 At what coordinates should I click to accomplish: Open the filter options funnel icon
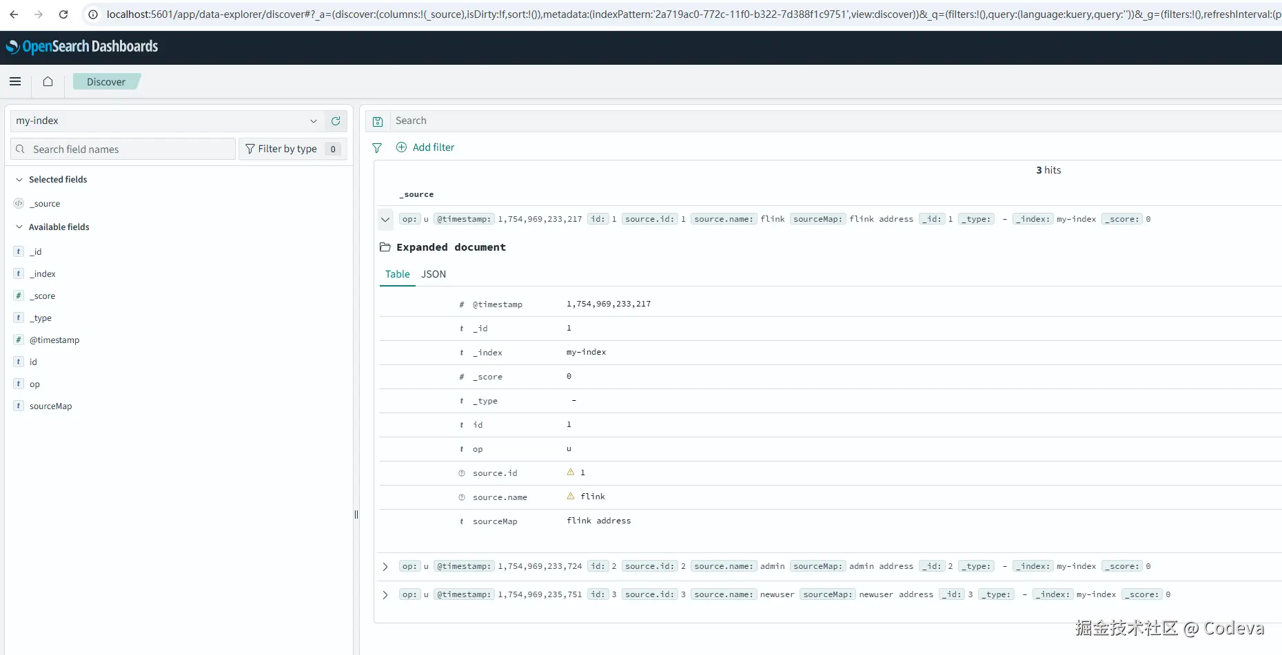pyautogui.click(x=377, y=147)
